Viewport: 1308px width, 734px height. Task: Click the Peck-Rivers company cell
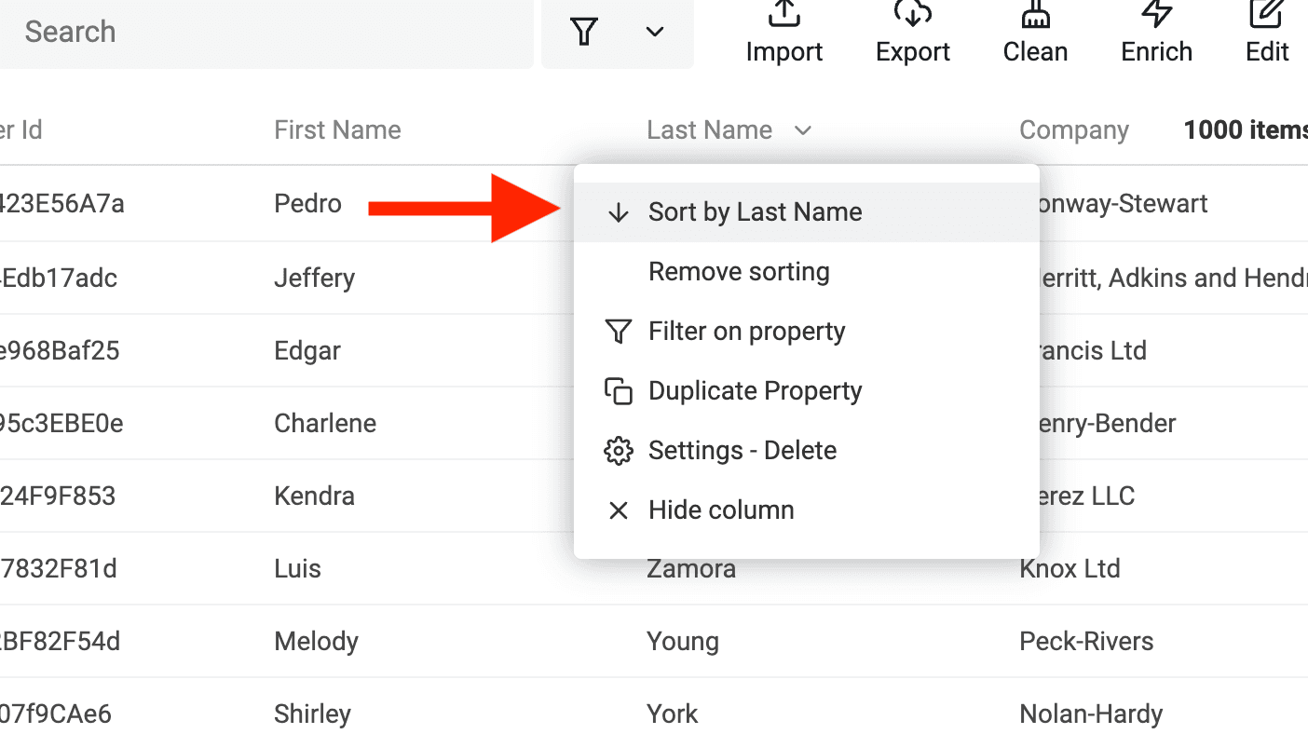pos(1086,642)
